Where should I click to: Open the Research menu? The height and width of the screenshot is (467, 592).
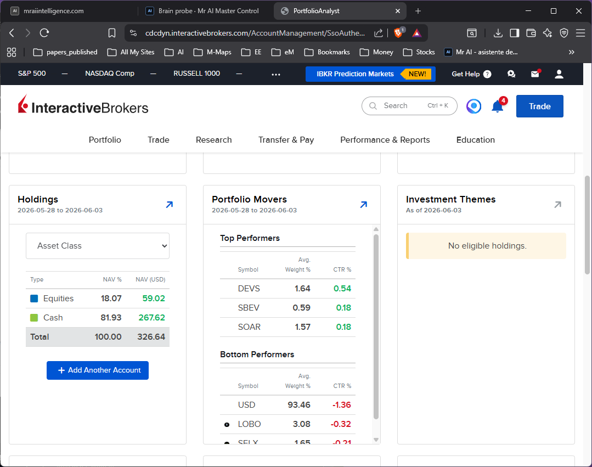213,140
